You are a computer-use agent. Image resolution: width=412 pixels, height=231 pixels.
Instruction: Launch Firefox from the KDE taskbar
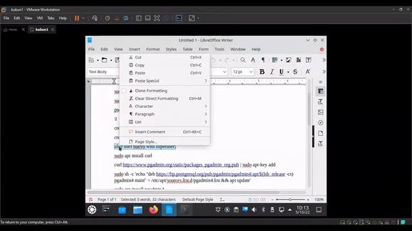(153, 210)
